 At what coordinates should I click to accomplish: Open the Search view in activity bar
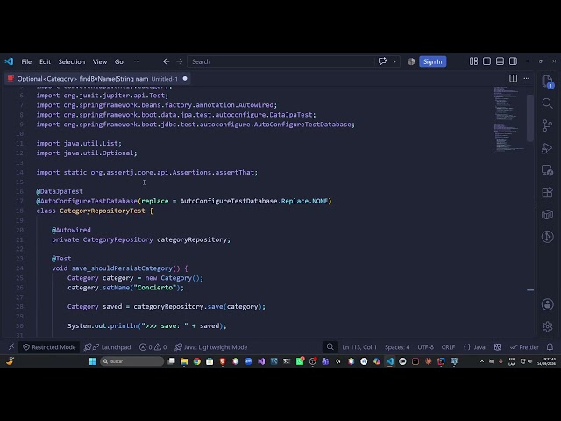point(547,103)
